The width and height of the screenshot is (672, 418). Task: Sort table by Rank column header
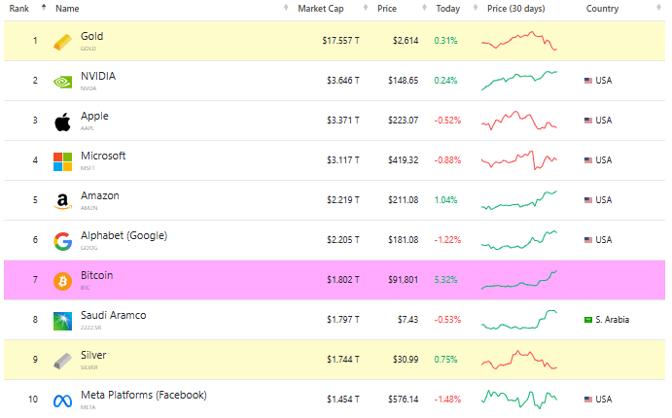pos(18,9)
